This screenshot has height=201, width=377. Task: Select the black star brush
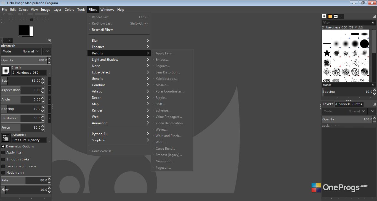click(x=327, y=53)
